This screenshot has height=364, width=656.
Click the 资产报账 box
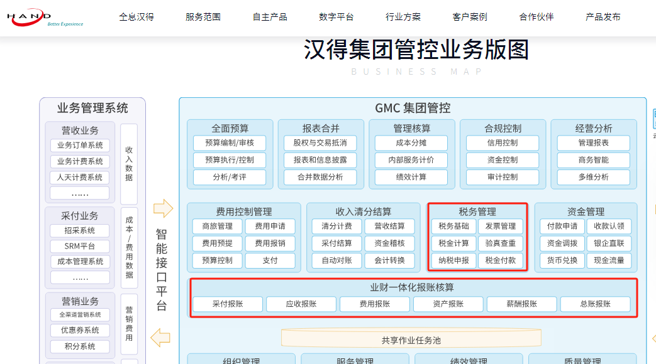(x=448, y=304)
